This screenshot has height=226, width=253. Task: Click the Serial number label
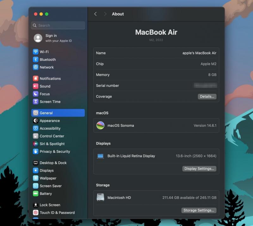point(108,86)
